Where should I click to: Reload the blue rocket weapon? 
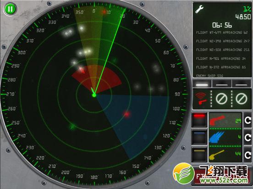247,137
